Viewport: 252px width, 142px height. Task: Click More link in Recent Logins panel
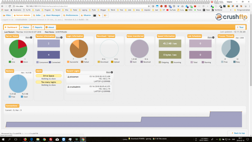[x=109, y=72]
